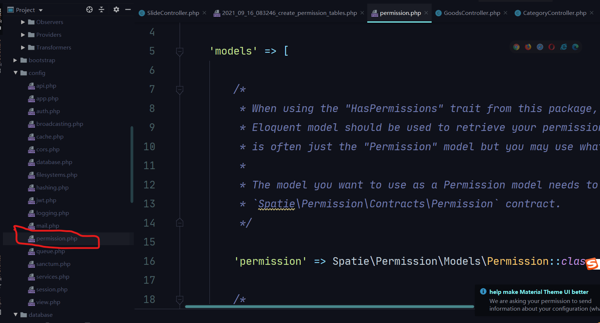Hide the Project tool window
The image size is (600, 323).
click(x=128, y=10)
